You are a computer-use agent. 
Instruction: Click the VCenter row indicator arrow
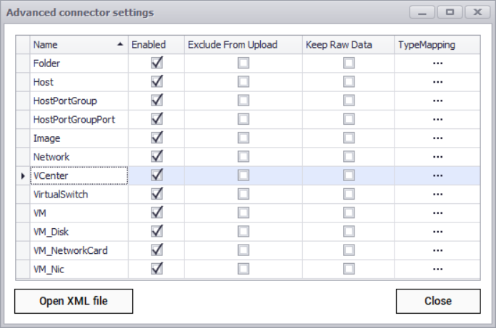point(23,175)
